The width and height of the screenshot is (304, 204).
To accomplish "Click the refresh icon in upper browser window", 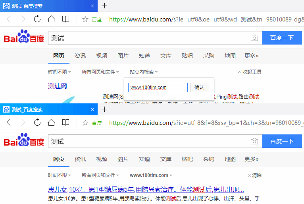I will pos(37,19).
